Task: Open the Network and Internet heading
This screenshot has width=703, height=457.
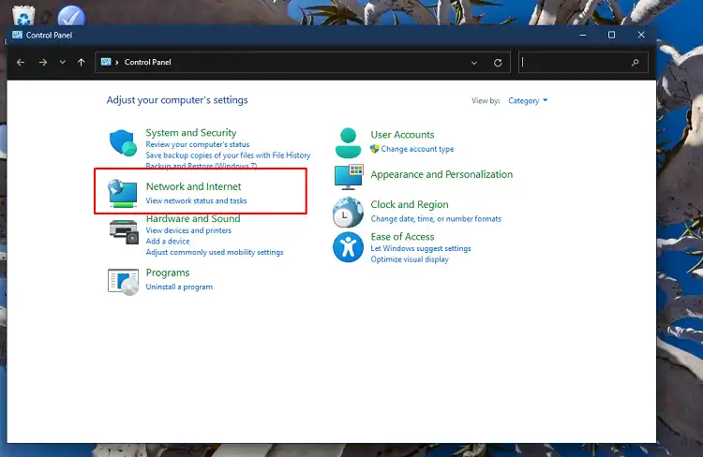Action: (x=193, y=186)
